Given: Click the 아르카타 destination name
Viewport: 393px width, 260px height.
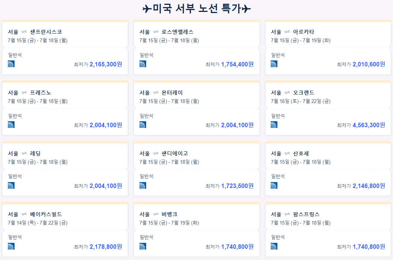Looking at the screenshot, I should (x=304, y=32).
